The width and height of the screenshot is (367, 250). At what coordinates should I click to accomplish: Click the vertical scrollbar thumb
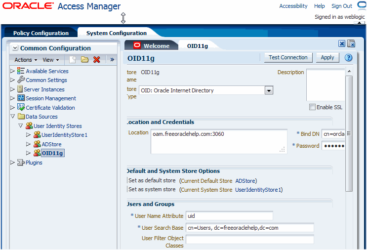click(x=349, y=133)
